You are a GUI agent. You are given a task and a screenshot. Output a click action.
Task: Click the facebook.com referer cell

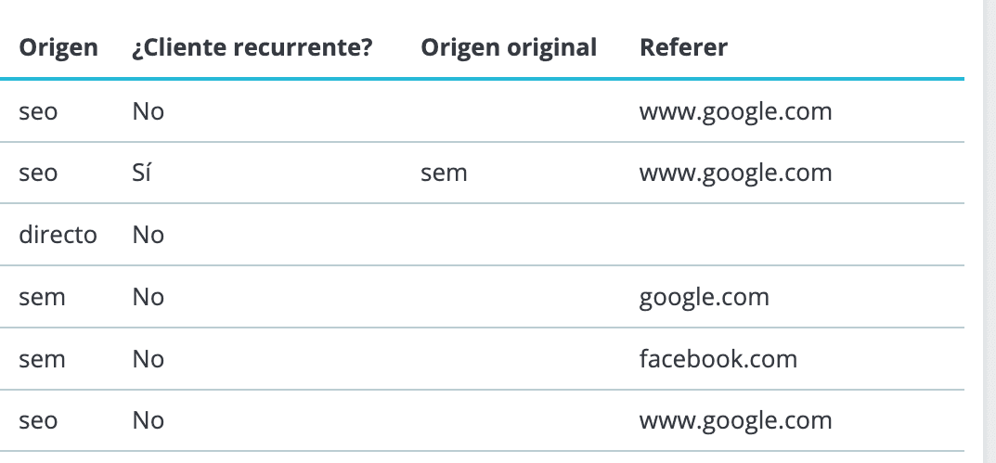(x=718, y=359)
